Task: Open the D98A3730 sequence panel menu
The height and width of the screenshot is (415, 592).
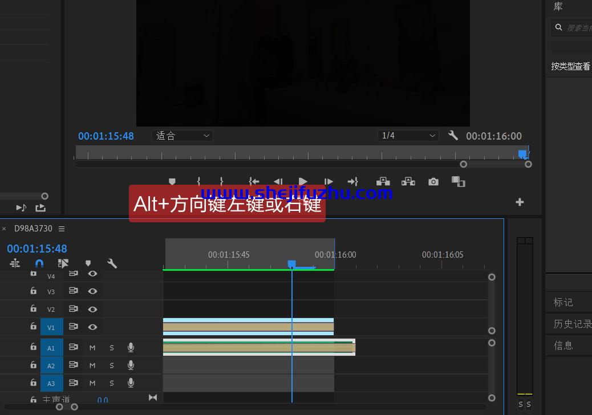Action: (62, 229)
